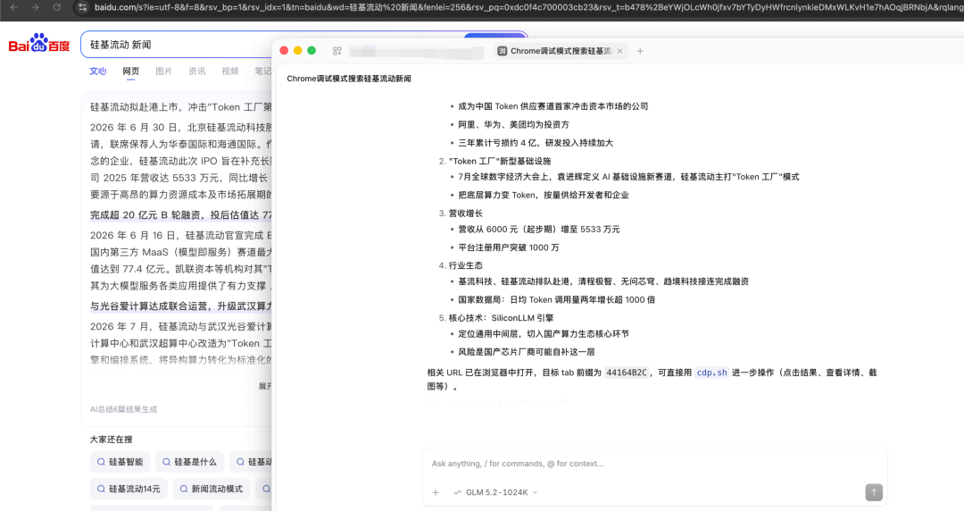Click the heading 核心技术：SiliconLLM 引擎

click(x=501, y=318)
